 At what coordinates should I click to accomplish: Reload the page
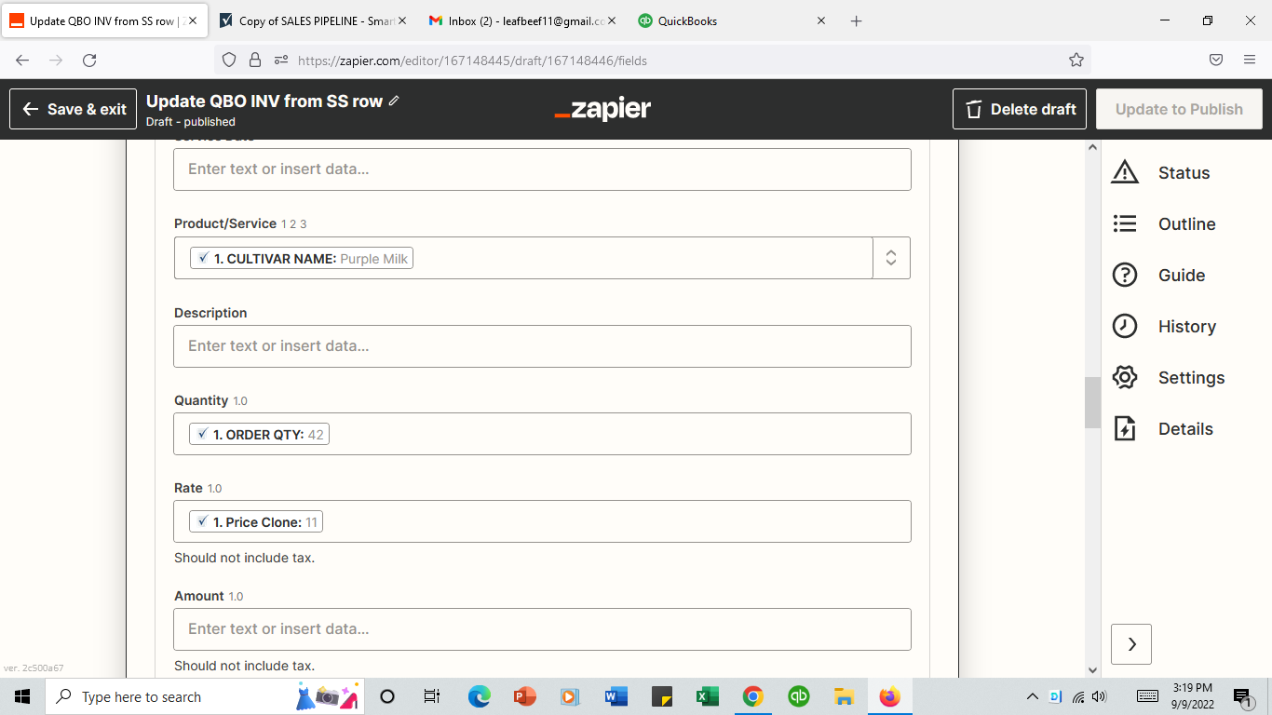pyautogui.click(x=89, y=60)
